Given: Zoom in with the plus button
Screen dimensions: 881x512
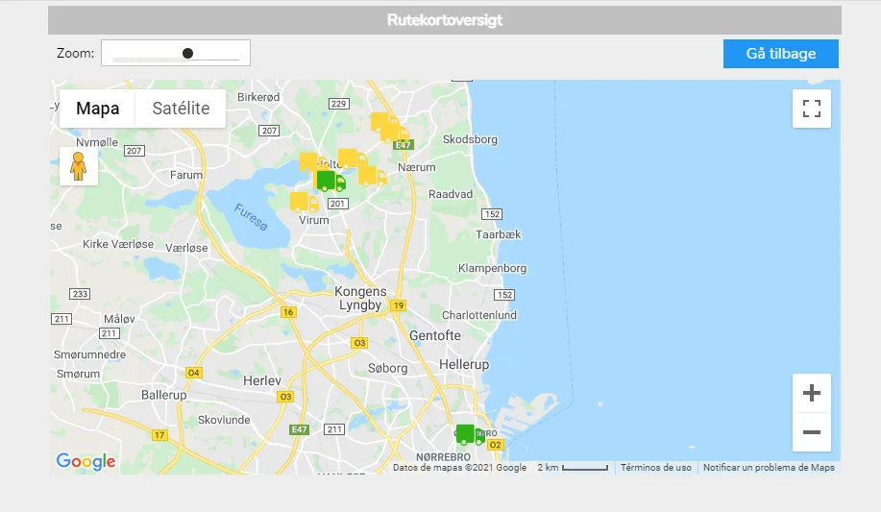Looking at the screenshot, I should (811, 393).
